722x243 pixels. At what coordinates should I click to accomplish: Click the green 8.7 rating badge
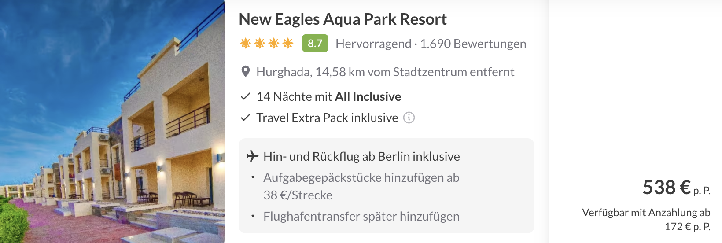[x=315, y=43]
